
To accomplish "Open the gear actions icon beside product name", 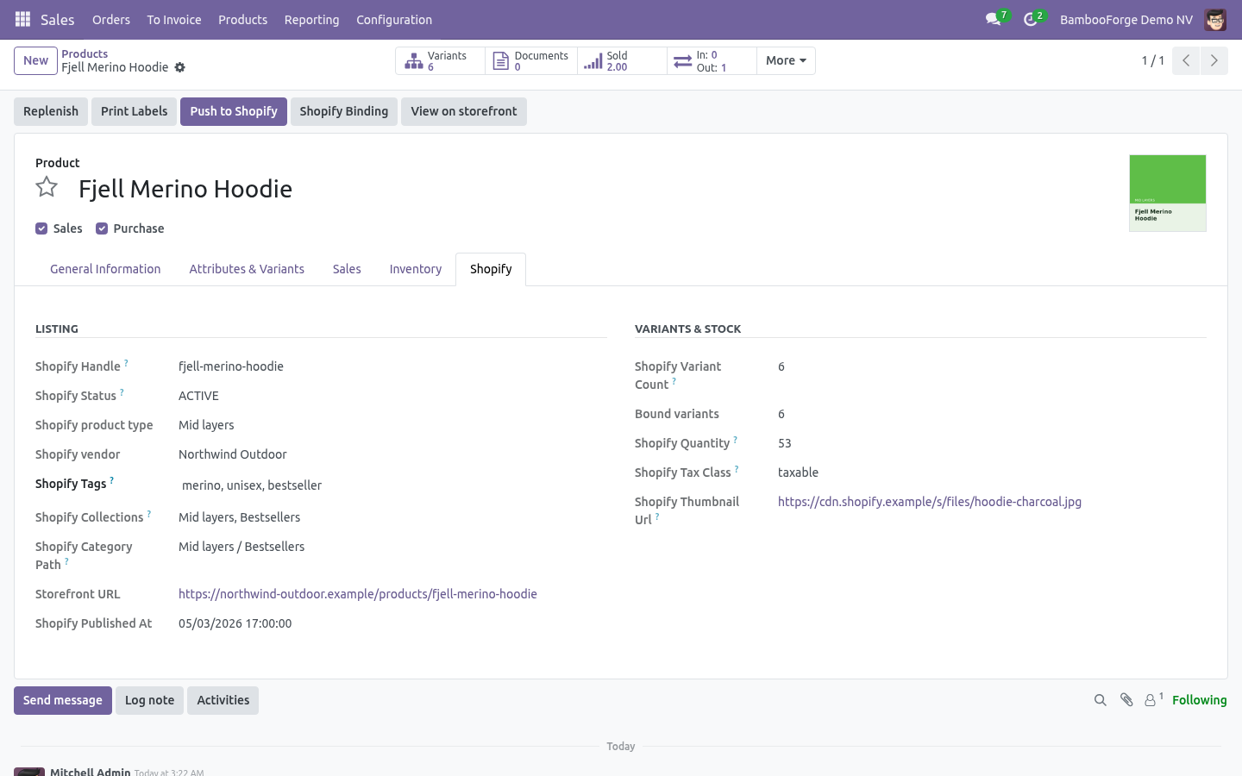I will pyautogui.click(x=179, y=67).
